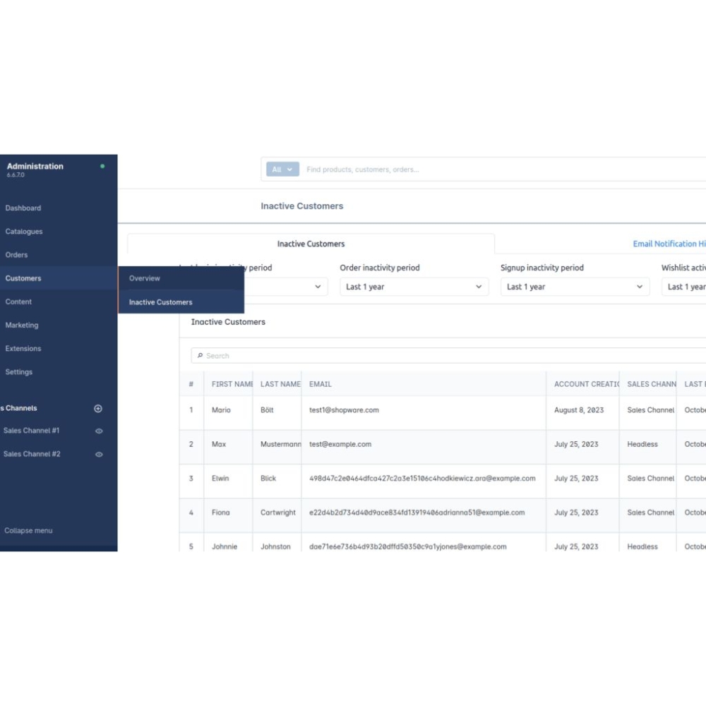The width and height of the screenshot is (706, 706).
Task: Open Settings in the sidebar
Action: click(19, 372)
